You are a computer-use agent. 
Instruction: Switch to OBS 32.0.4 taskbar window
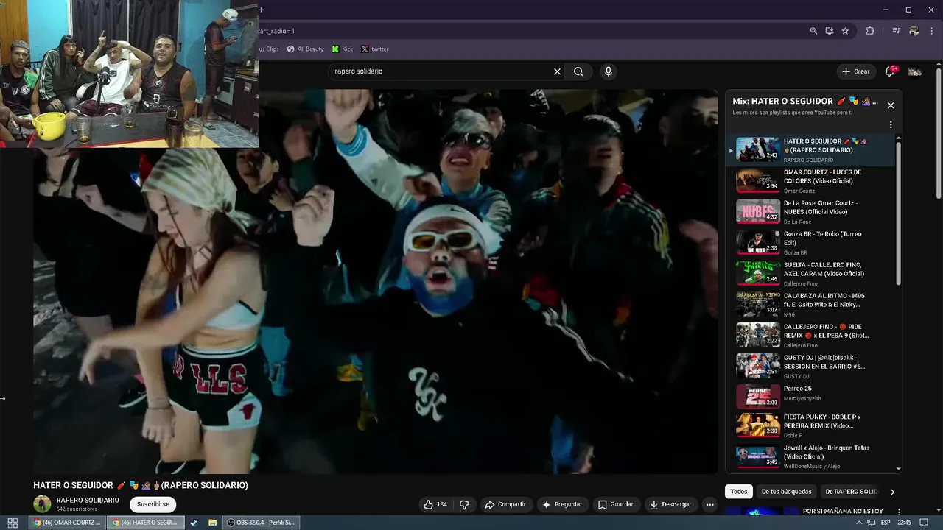pyautogui.click(x=261, y=523)
